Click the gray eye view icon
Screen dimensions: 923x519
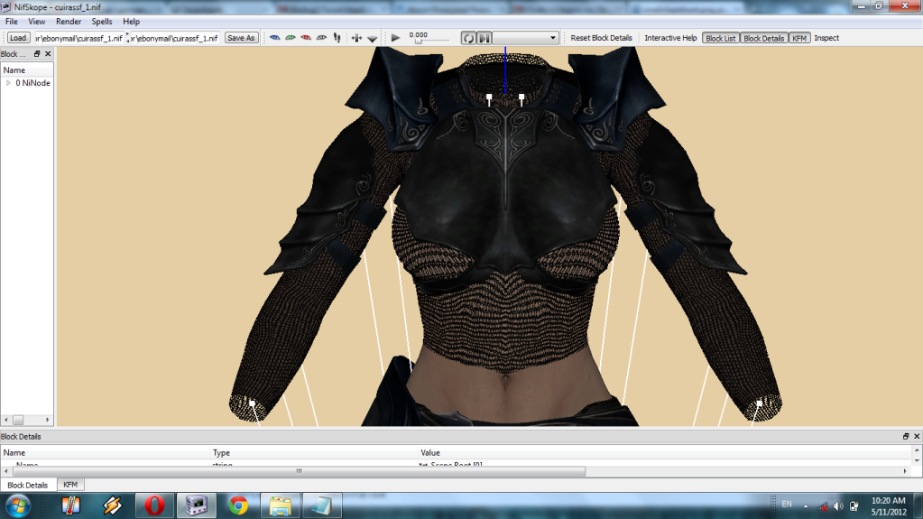coord(320,38)
